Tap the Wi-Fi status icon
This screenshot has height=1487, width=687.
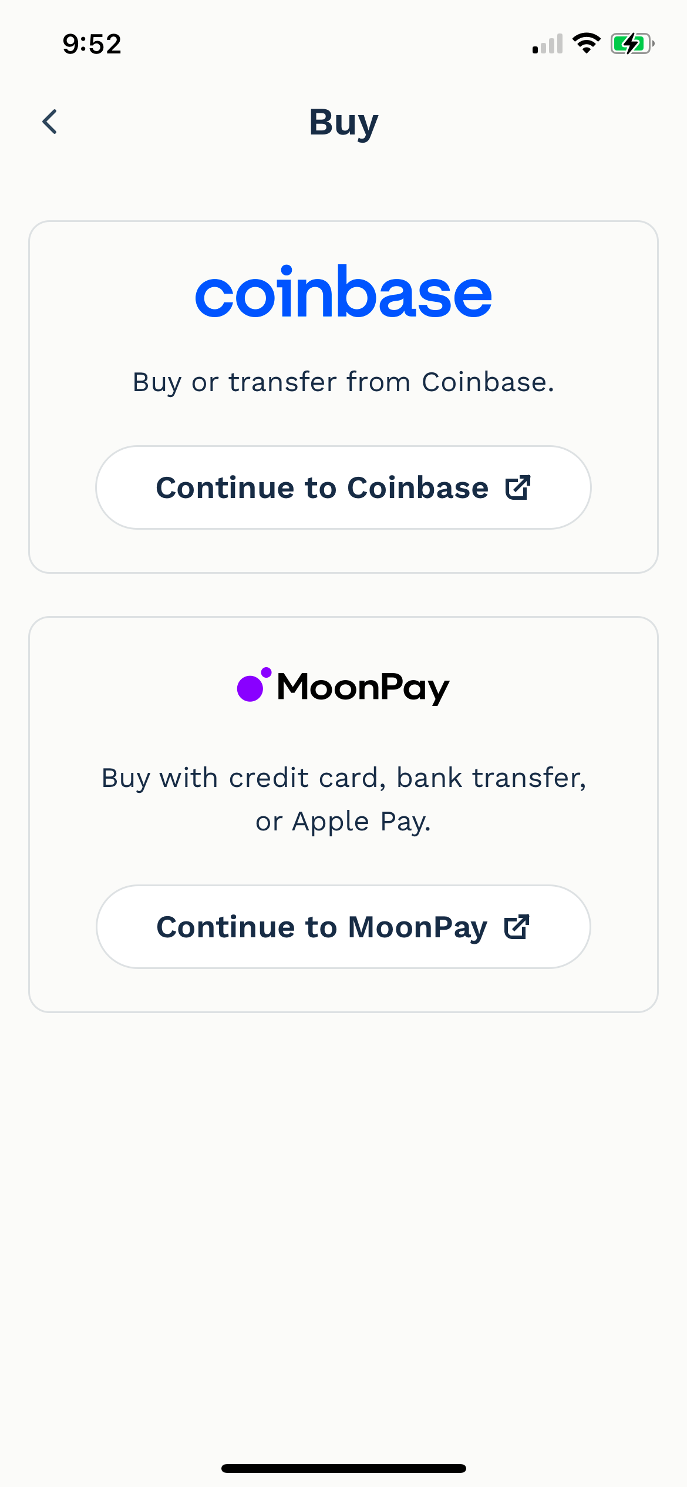586,43
